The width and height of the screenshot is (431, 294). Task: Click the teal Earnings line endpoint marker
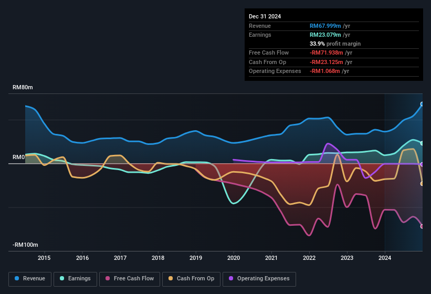[422, 143]
